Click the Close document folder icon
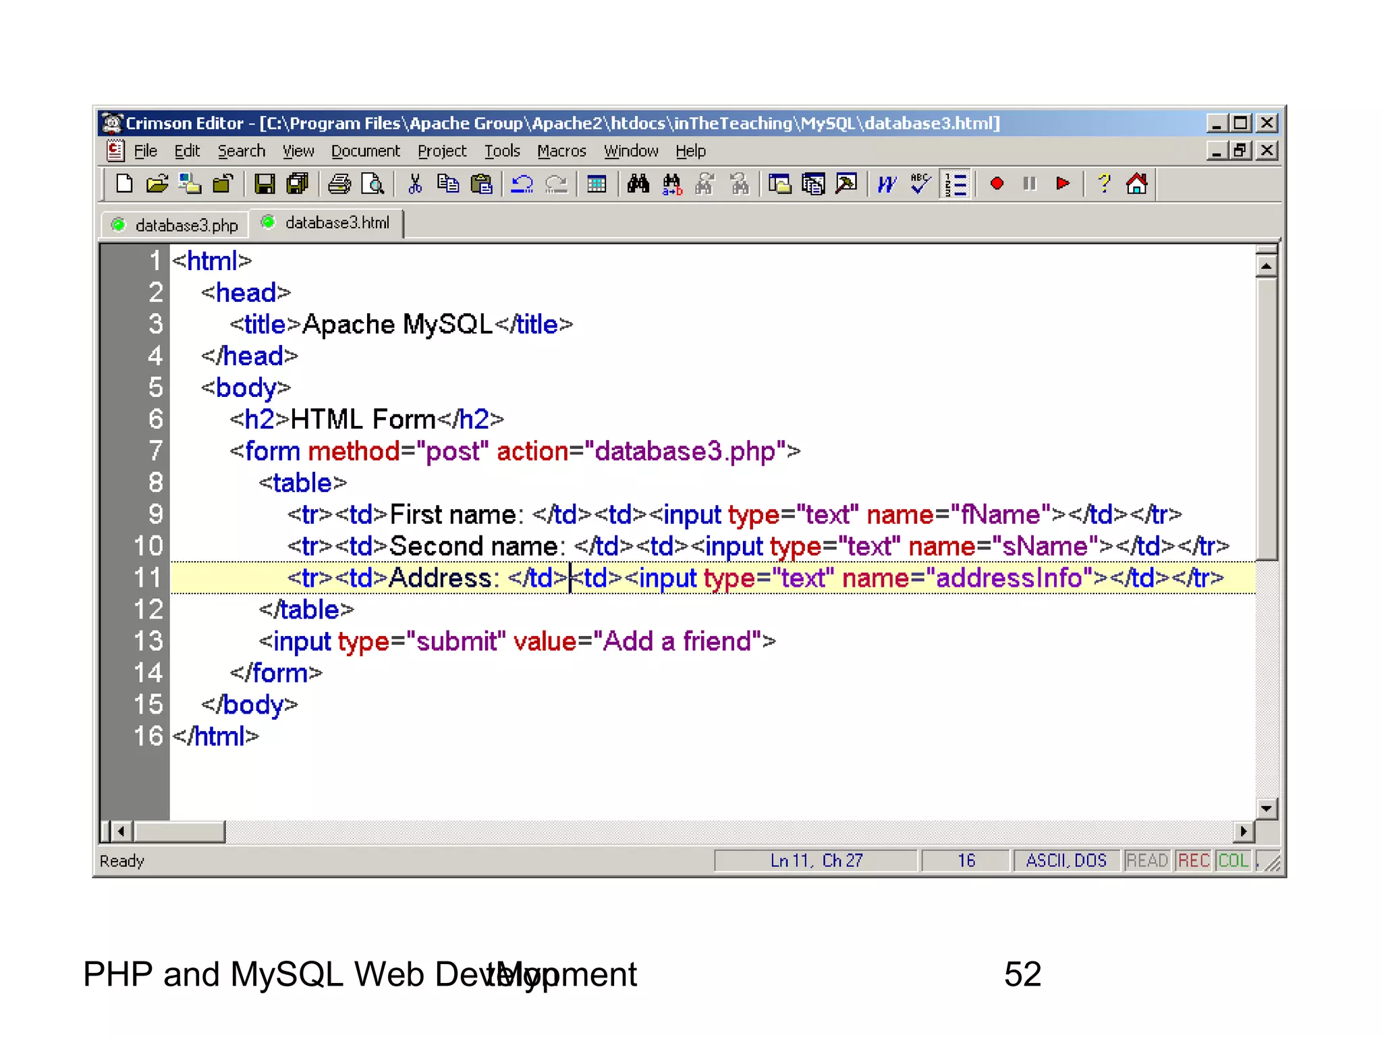The height and width of the screenshot is (1037, 1382). tap(223, 184)
